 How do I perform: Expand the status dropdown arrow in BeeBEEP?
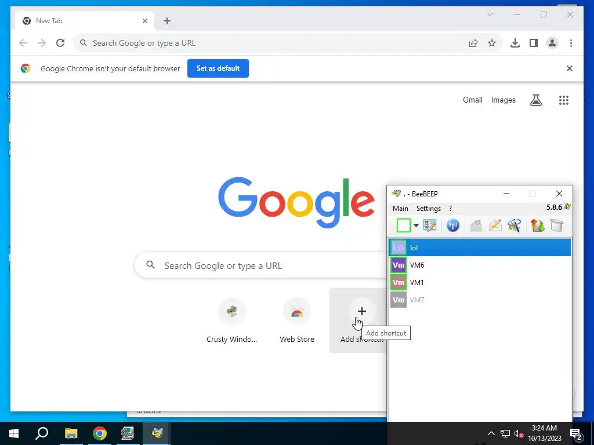(416, 225)
